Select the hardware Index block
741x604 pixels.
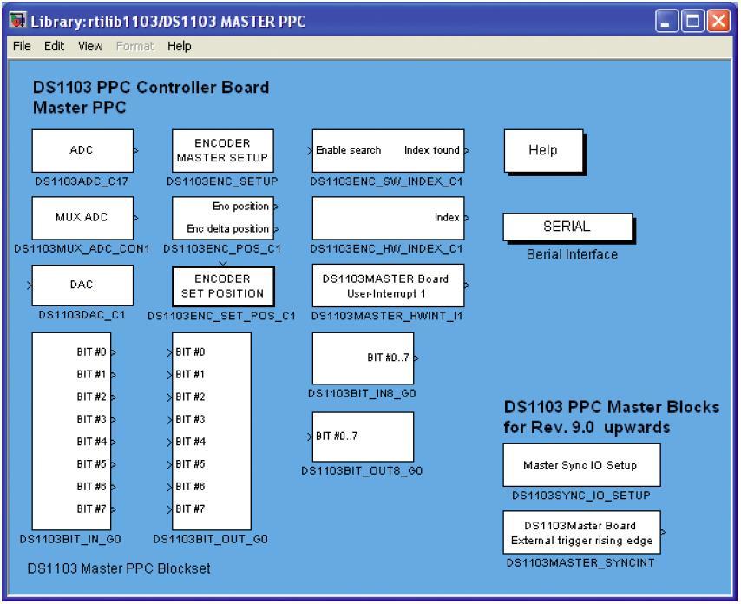coord(388,218)
